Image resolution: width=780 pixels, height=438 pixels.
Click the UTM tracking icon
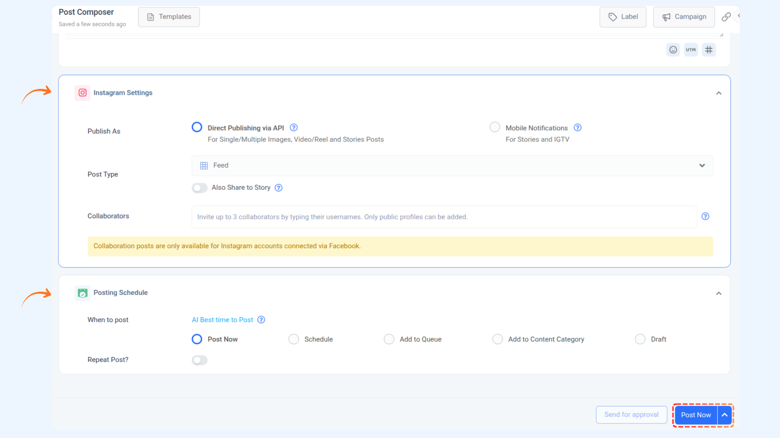pos(691,50)
